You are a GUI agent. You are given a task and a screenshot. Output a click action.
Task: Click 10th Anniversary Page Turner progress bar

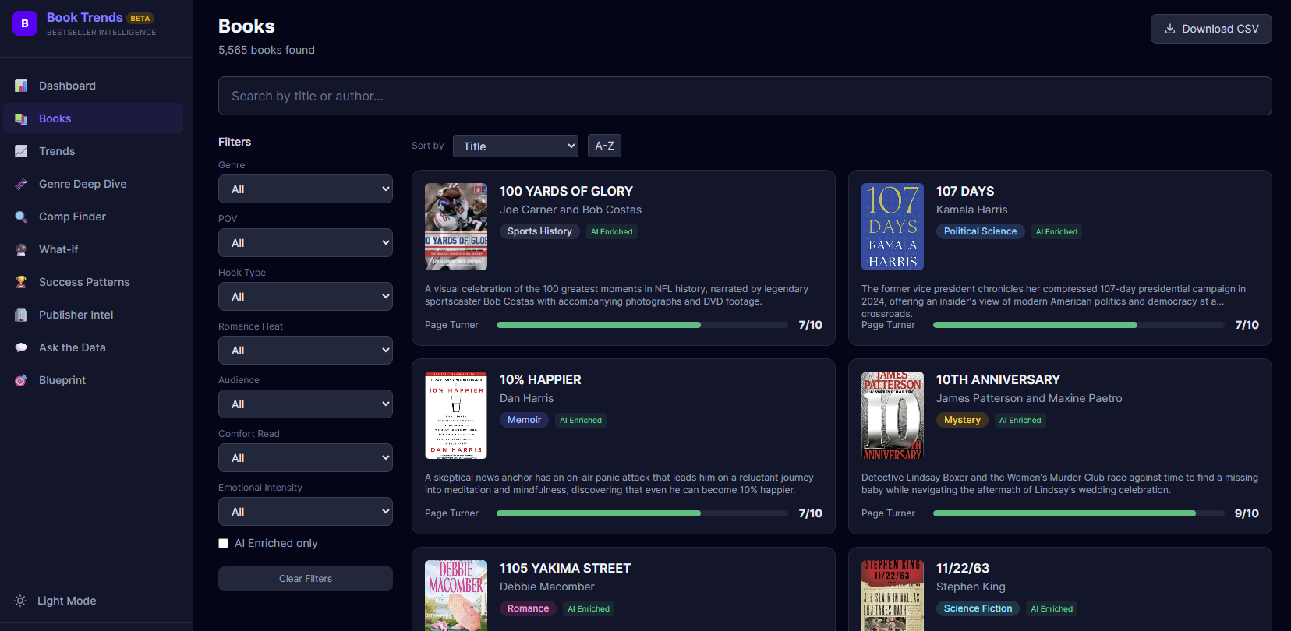[1079, 513]
